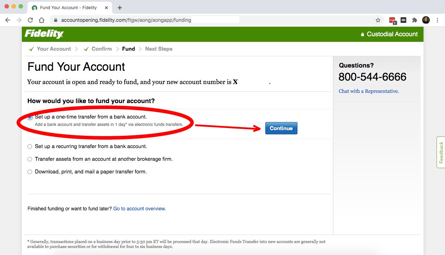
Task: Click the Fidelity logo in header
Action: point(44,34)
